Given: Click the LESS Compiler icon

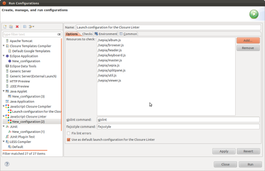Looking at the screenshot, I should click(x=7, y=142).
